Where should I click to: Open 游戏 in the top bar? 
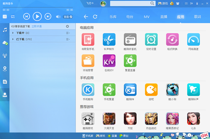pos(163,3)
